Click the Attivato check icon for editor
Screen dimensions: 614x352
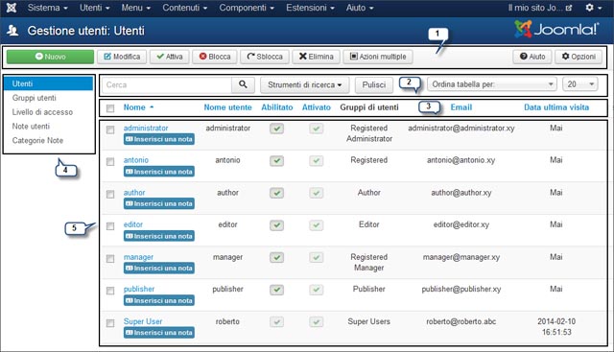coord(317,225)
